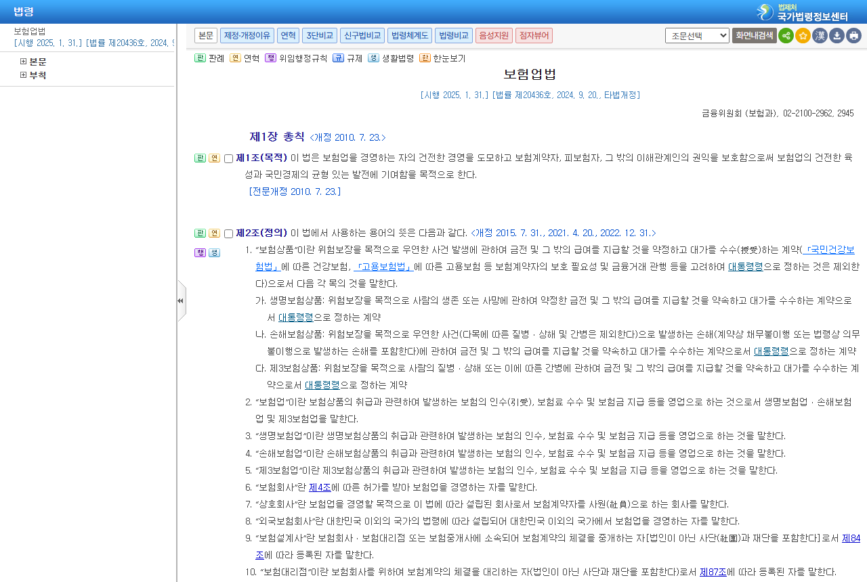Click 판례 icon next to 제2조(정의)
867x582 pixels.
click(x=200, y=233)
